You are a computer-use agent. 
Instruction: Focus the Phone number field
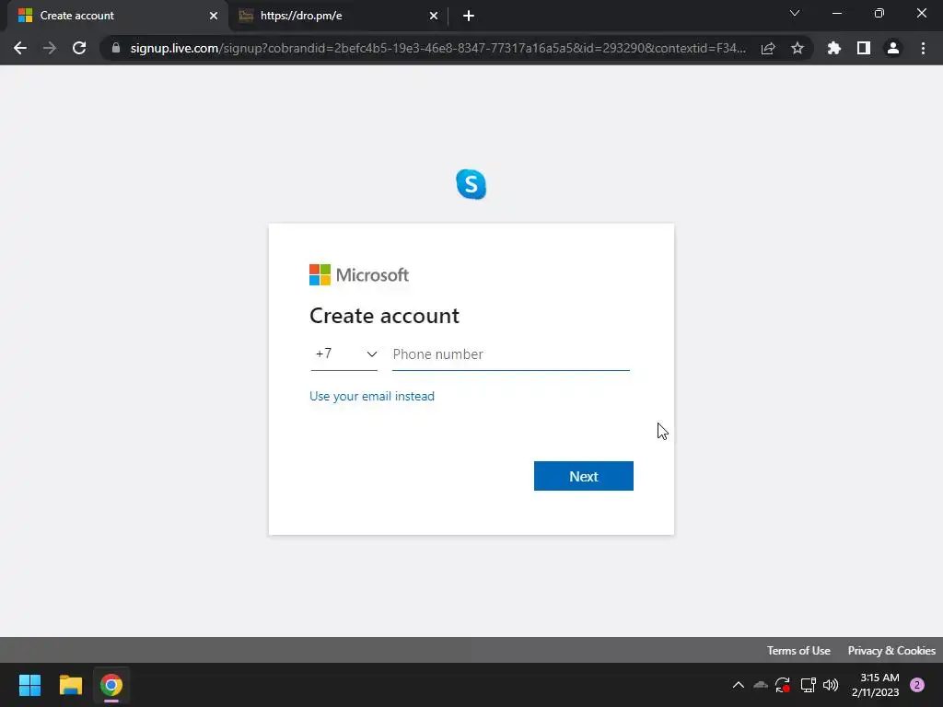[511, 354]
